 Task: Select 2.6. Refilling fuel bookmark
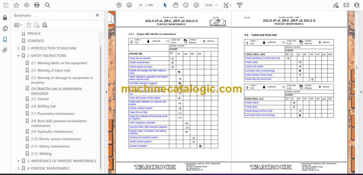44,106
